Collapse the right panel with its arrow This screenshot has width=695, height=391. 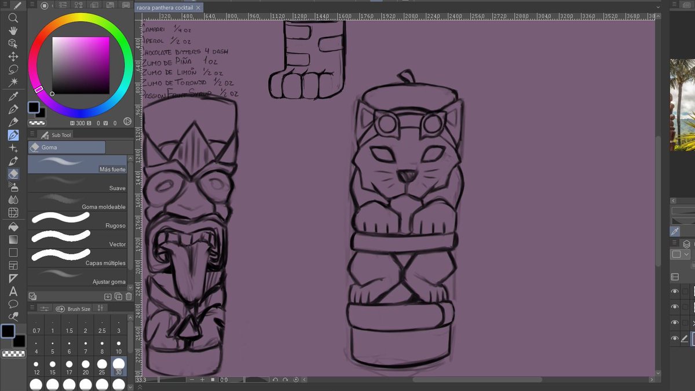click(673, 200)
